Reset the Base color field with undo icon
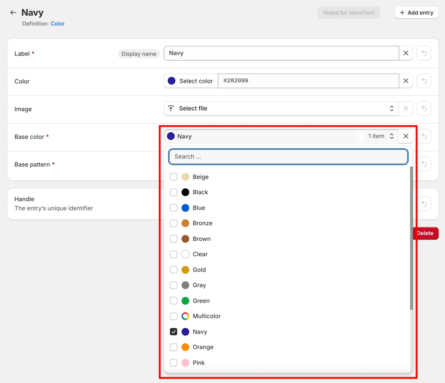The image size is (445, 383). coord(424,136)
